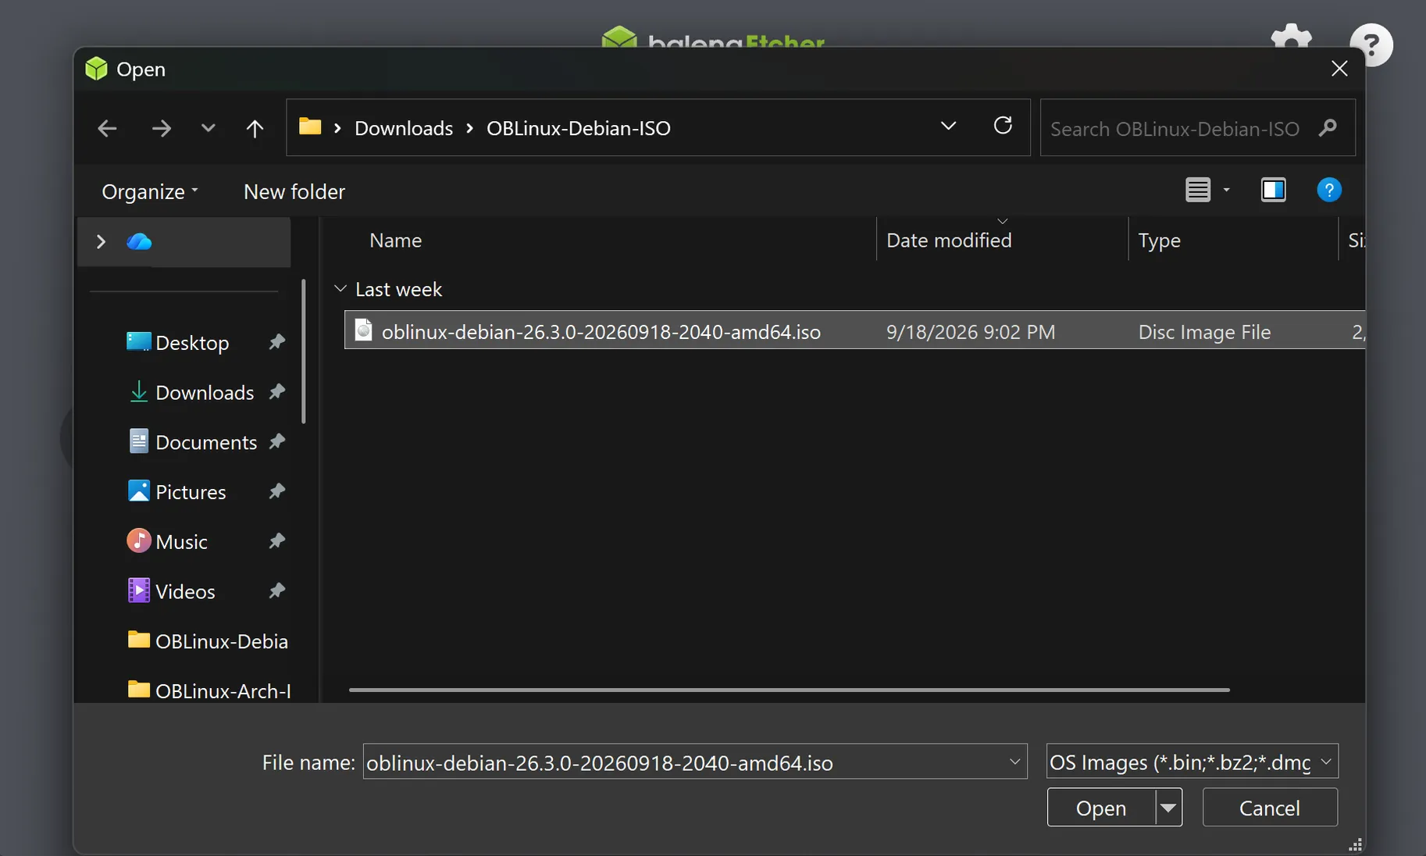Open balenaEtcher settings gear
Viewport: 1426px width, 856px height.
click(1291, 36)
